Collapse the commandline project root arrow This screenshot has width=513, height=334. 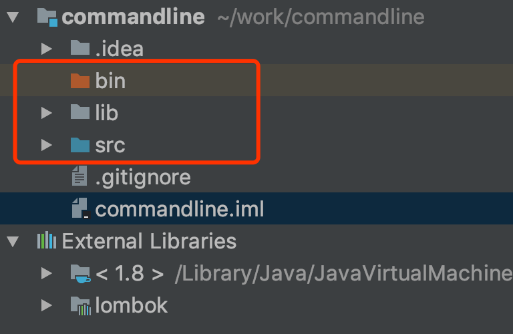point(13,17)
